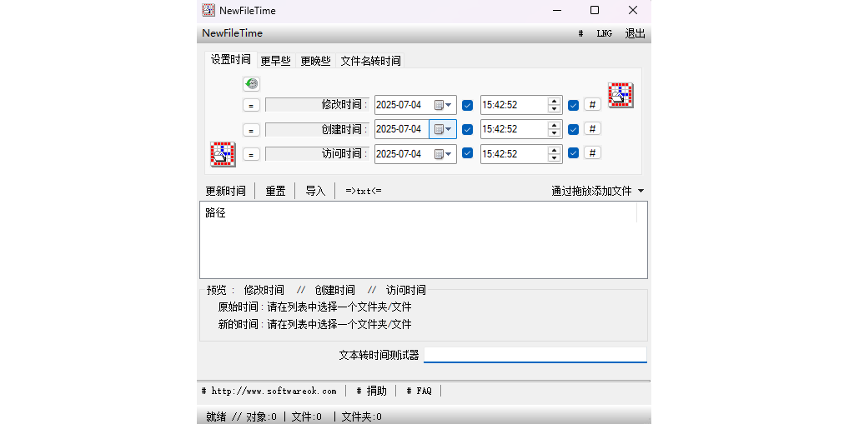
Task: Open the softwareok.com website link
Action: pos(269,391)
